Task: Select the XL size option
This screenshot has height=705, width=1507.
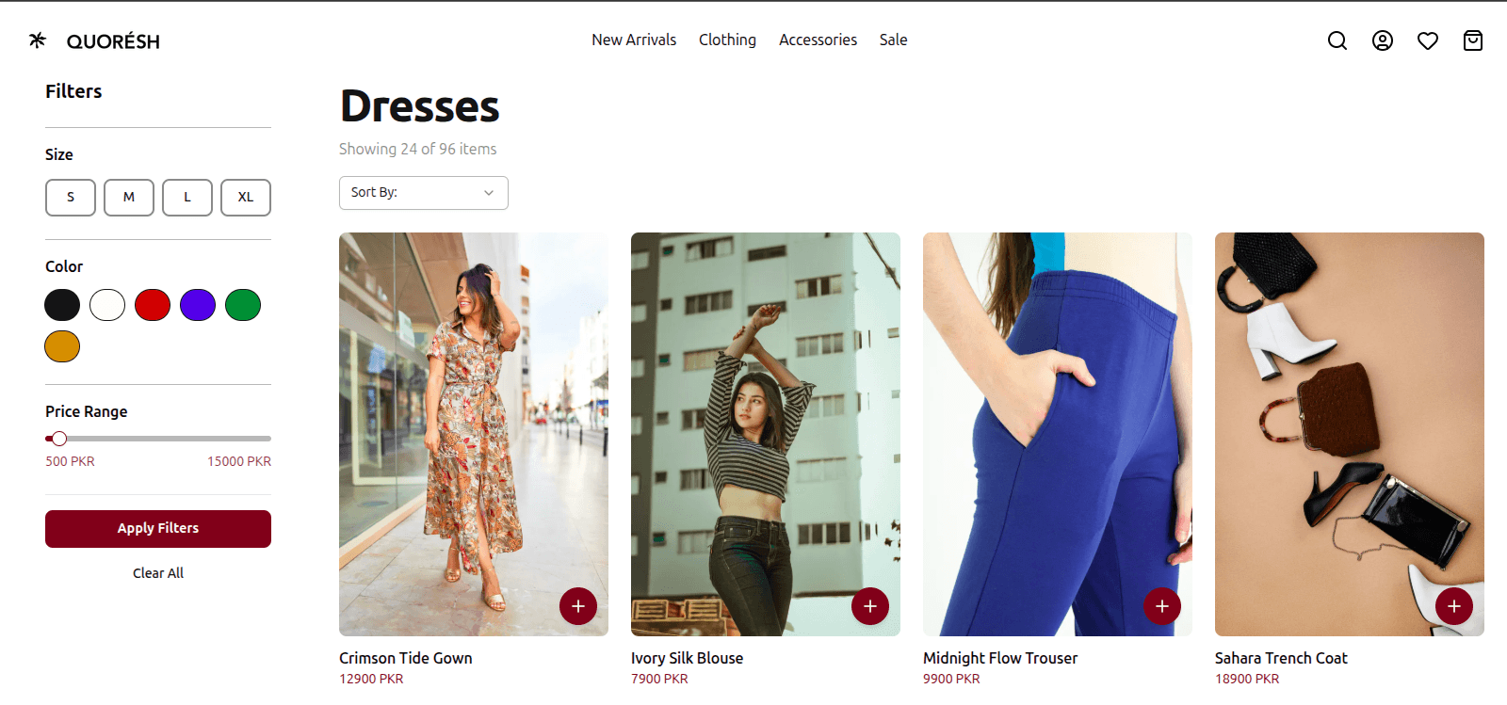Action: click(246, 198)
